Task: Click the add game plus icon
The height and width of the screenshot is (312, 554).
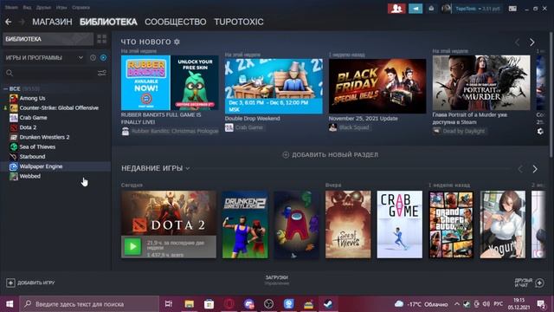Action: (x=10, y=283)
